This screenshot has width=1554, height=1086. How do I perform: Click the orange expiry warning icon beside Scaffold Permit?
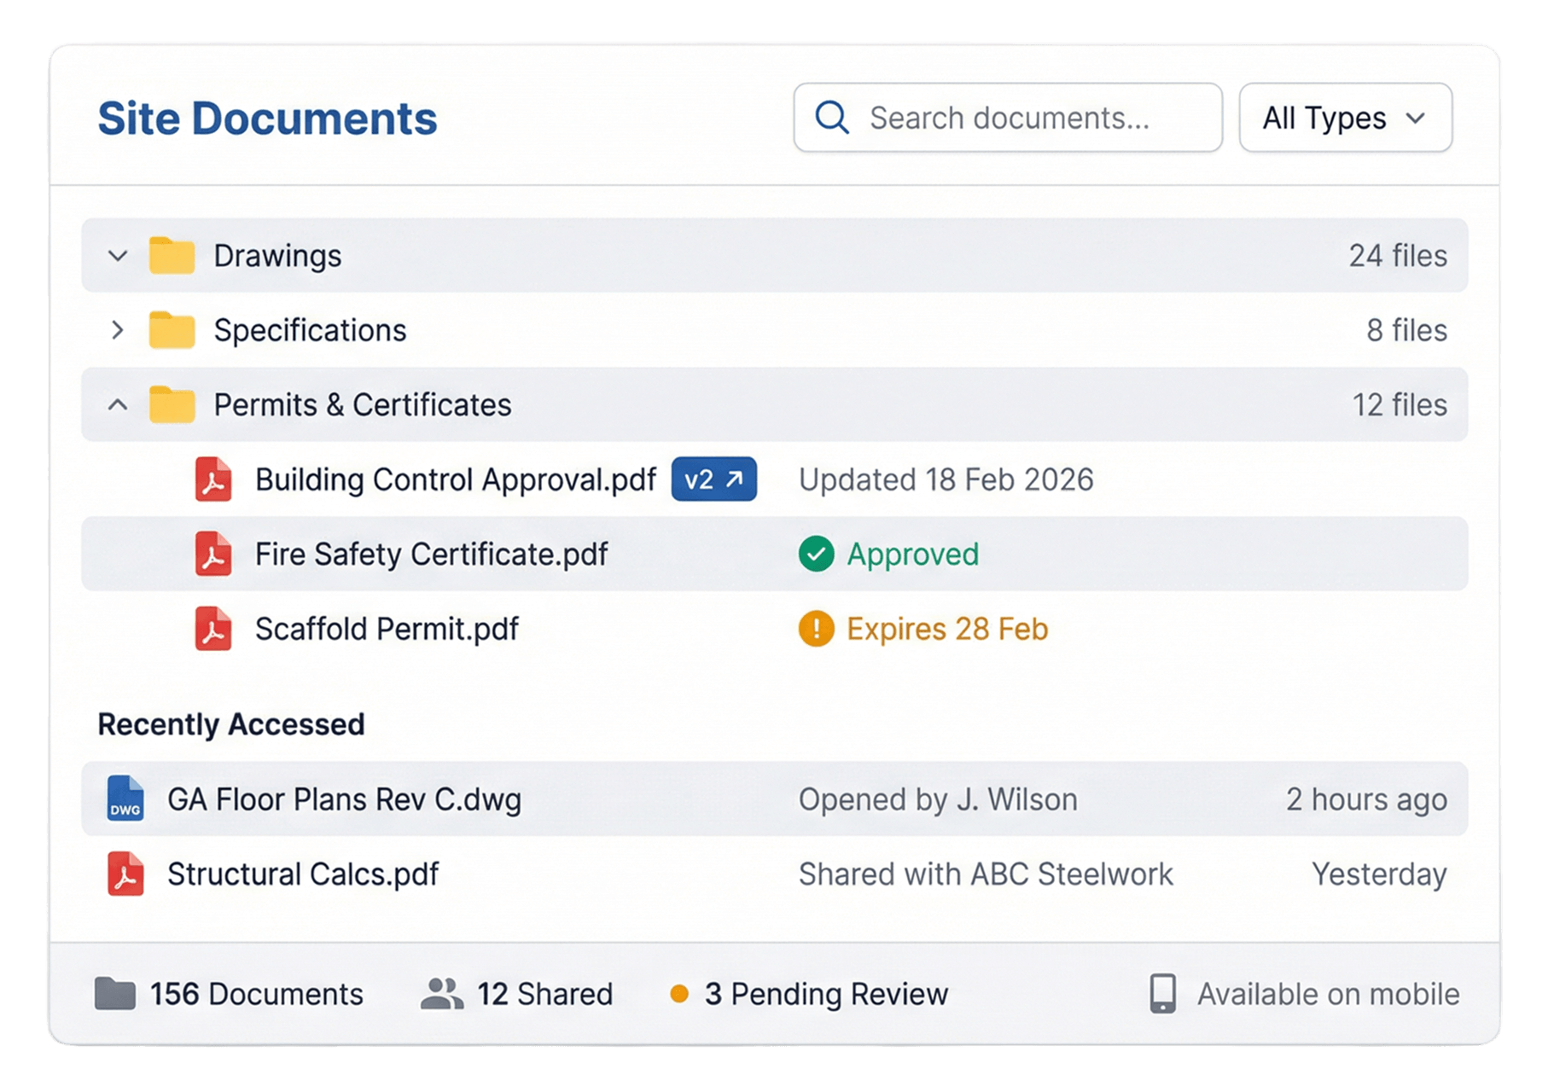coord(817,629)
